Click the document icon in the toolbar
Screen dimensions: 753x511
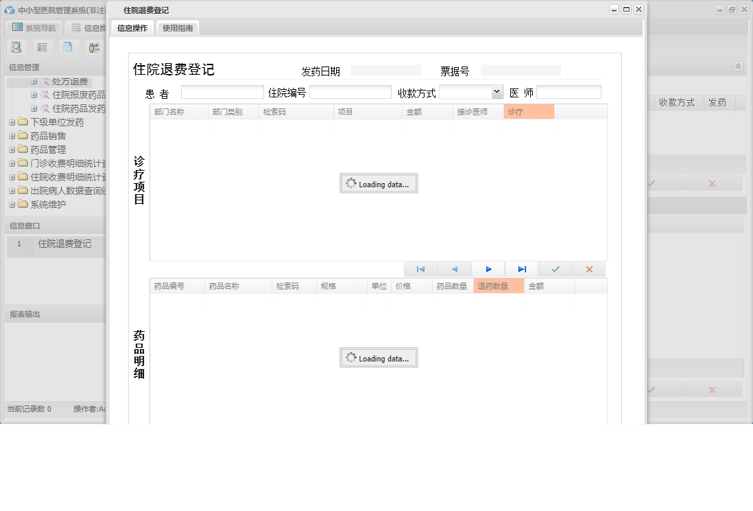pyautogui.click(x=68, y=47)
